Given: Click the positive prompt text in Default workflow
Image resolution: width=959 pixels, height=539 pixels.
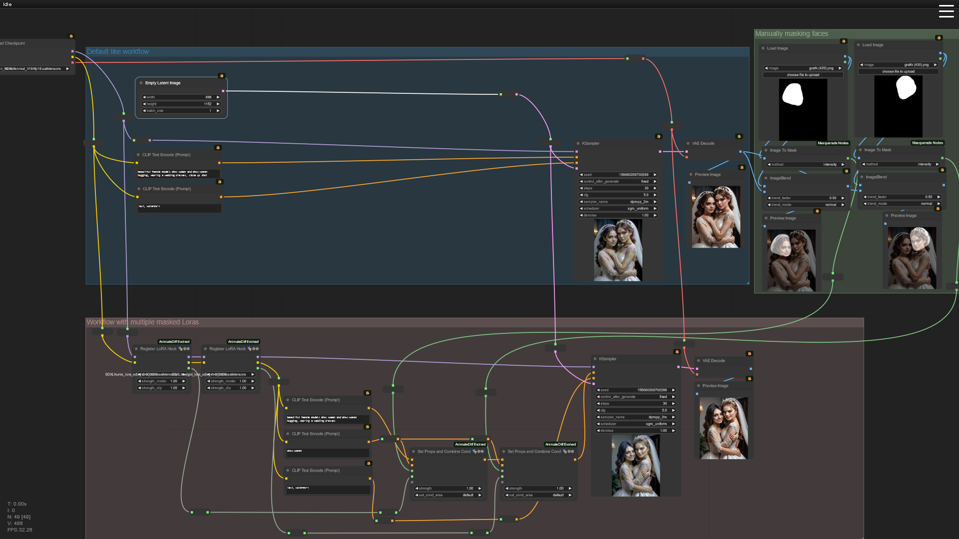Looking at the screenshot, I should tap(178, 174).
